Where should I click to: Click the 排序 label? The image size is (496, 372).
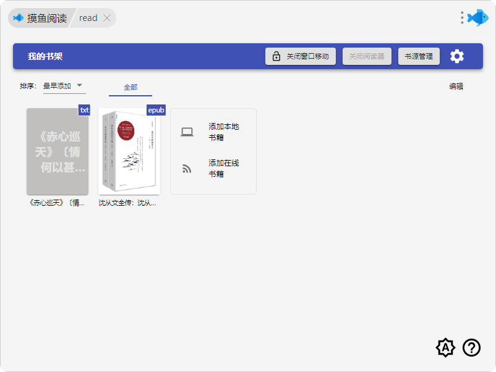point(28,86)
